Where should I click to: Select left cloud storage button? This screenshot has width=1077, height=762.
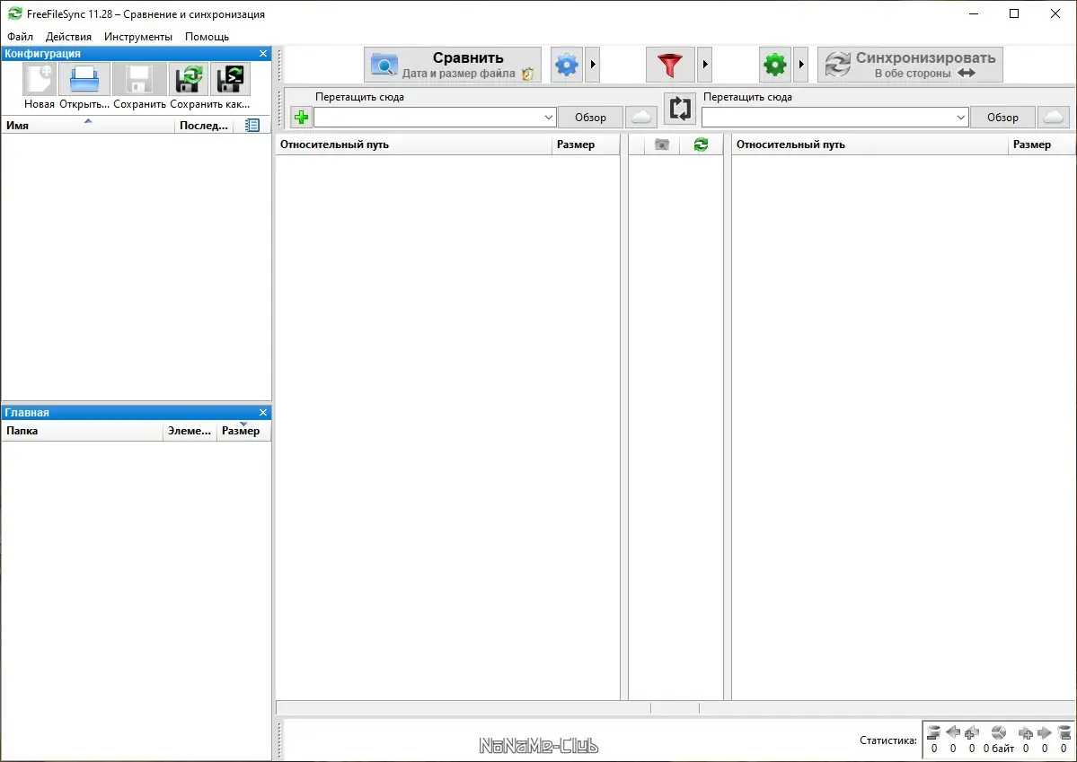(x=640, y=118)
